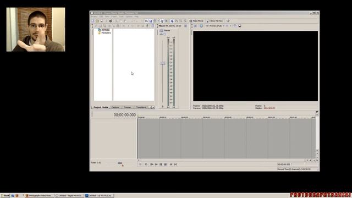Open the Insert menu
The width and height of the screenshot is (352, 198).
(114, 16)
